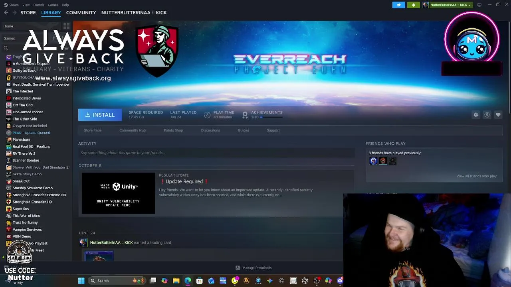This screenshot has width=511, height=287.
Task: Open the Friends menu
Action: (x=39, y=5)
